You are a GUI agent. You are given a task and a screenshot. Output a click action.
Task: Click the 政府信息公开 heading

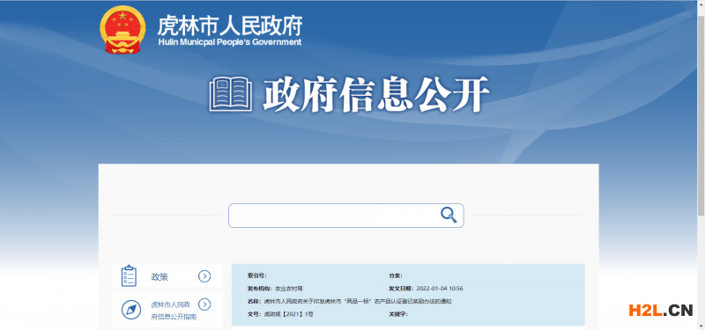pos(375,94)
